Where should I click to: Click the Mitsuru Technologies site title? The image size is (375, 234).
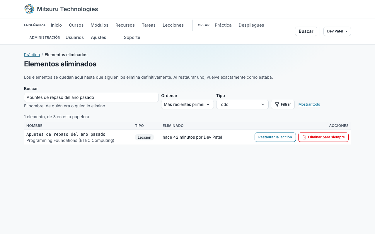pos(67,9)
